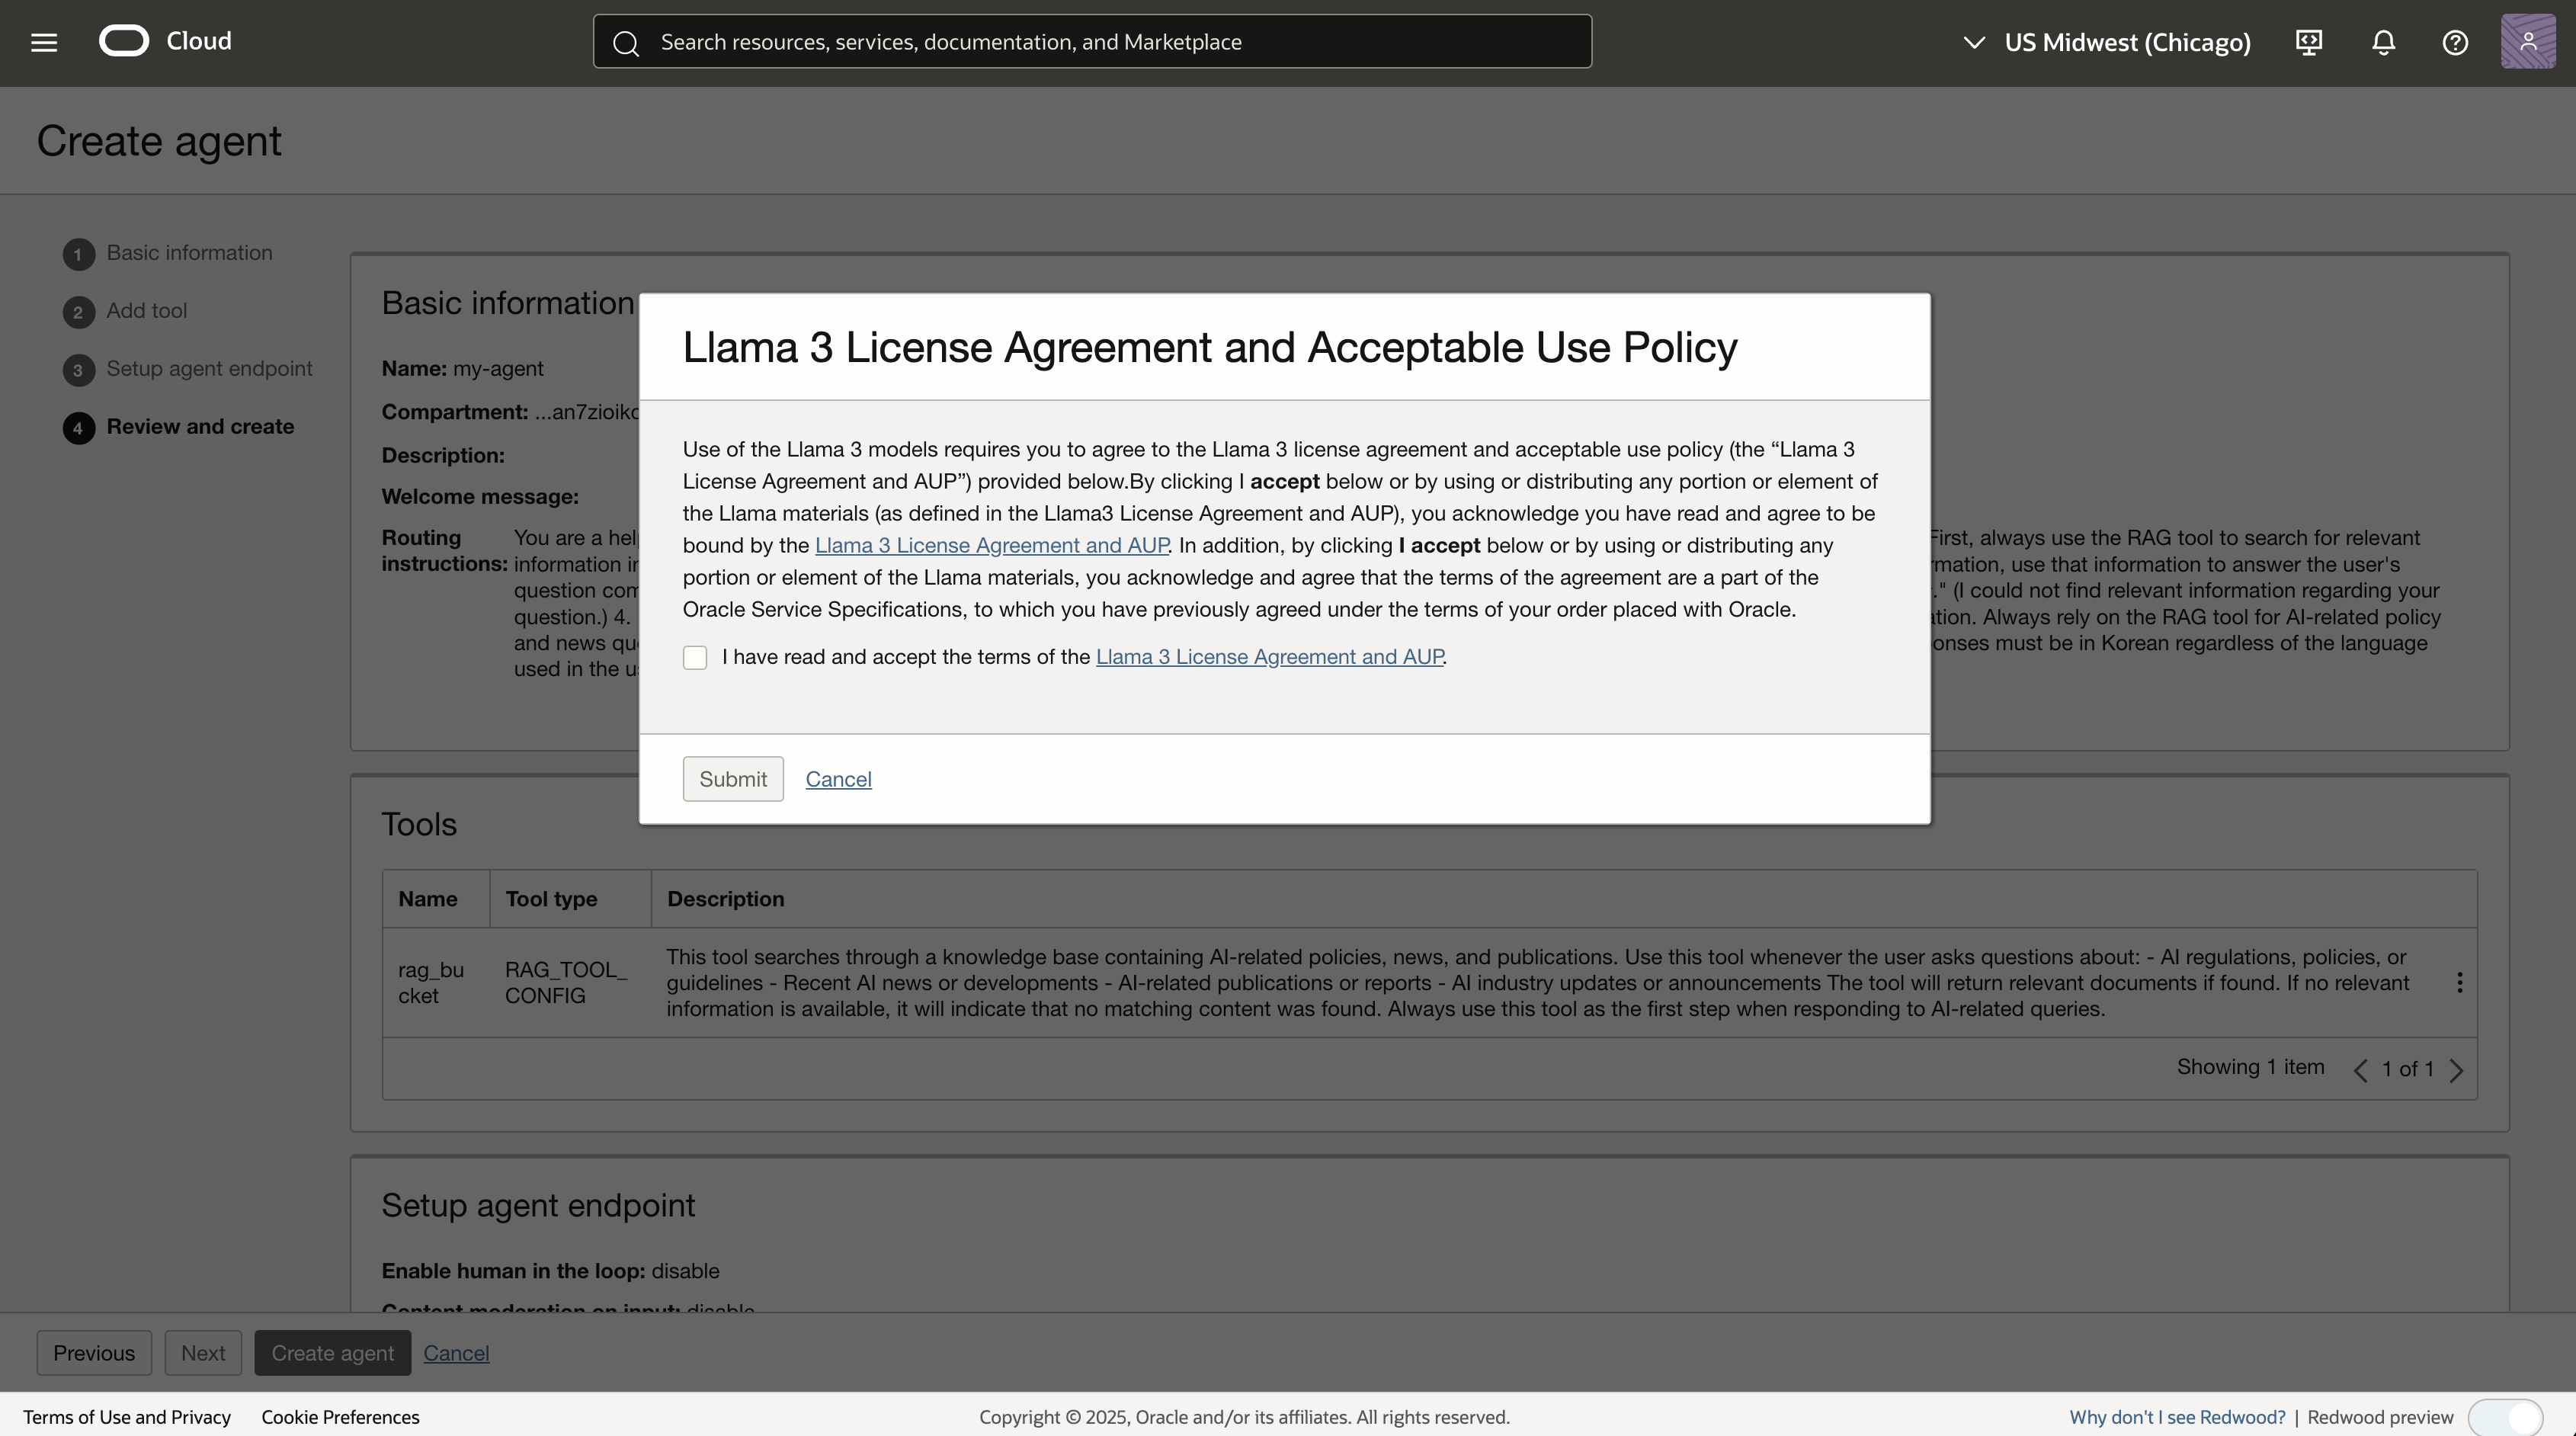Check the accept Llama 3 terms checkbox
This screenshot has width=2576, height=1436.
(695, 657)
